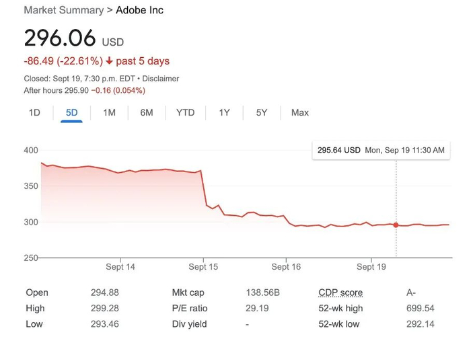This screenshot has height=347, width=471.
Task: Open the Max chart range
Action: (x=300, y=112)
